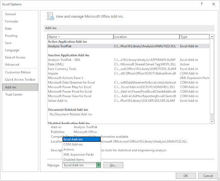Go to Customize Ribbon settings
The width and height of the screenshot is (220, 181).
pos(18,72)
